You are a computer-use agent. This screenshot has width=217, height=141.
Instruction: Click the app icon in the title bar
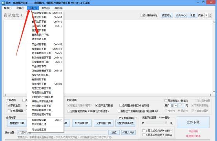[3, 3]
